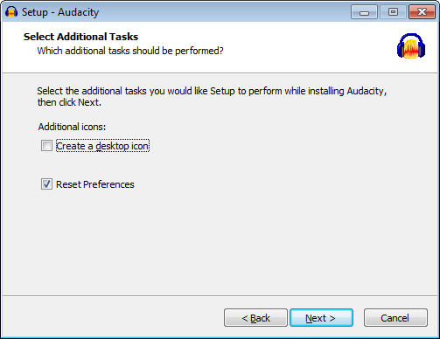Click the 'Select the additional tasks' instruction line

pyautogui.click(x=212, y=91)
